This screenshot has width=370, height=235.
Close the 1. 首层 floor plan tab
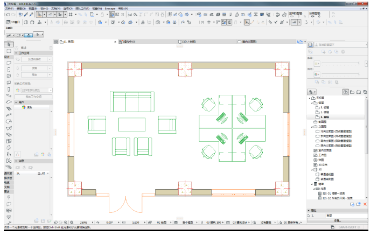coord(115,42)
